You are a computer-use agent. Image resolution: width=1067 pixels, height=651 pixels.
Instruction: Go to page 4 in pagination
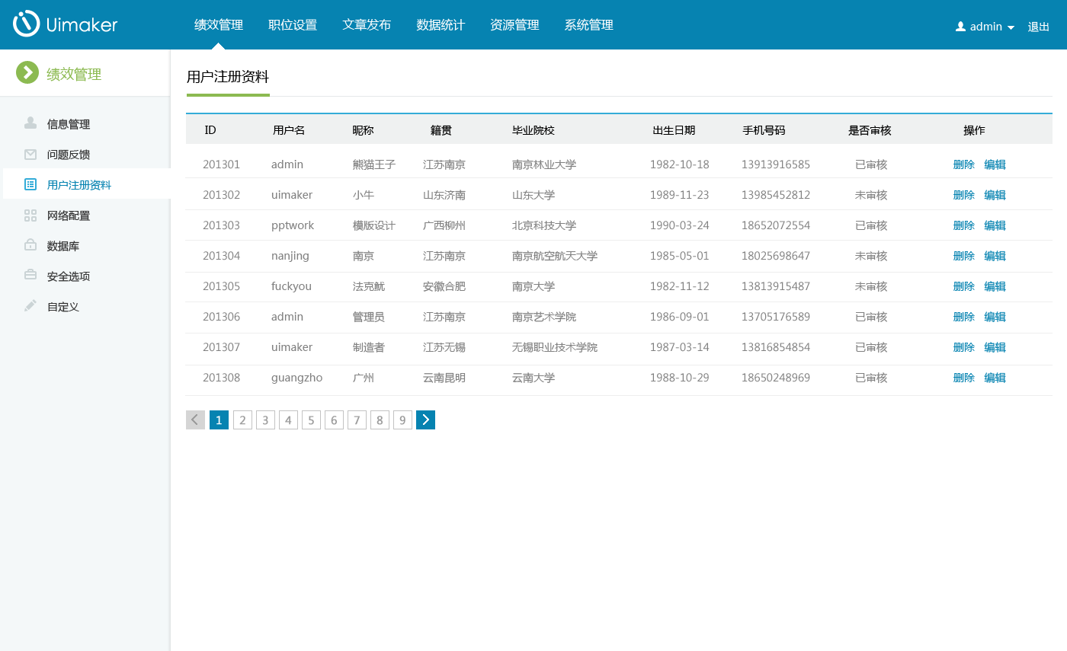click(288, 420)
